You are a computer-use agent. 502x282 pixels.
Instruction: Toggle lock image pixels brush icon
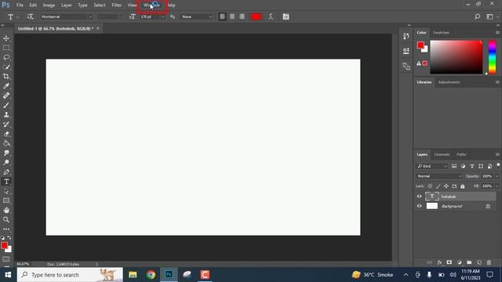tap(438, 186)
